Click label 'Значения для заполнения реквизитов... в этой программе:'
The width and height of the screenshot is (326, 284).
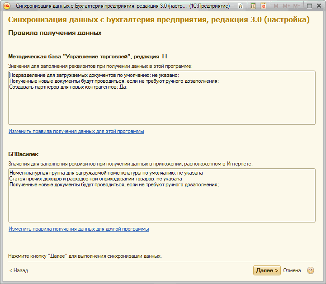pos(100,66)
